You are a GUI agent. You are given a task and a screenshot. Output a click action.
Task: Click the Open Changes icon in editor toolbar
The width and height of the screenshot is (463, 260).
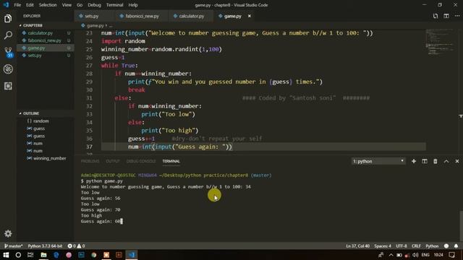[436, 16]
